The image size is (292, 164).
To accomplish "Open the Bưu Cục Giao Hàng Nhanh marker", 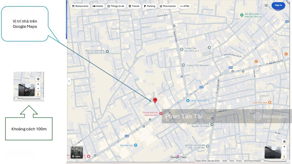I will (x=107, y=52).
